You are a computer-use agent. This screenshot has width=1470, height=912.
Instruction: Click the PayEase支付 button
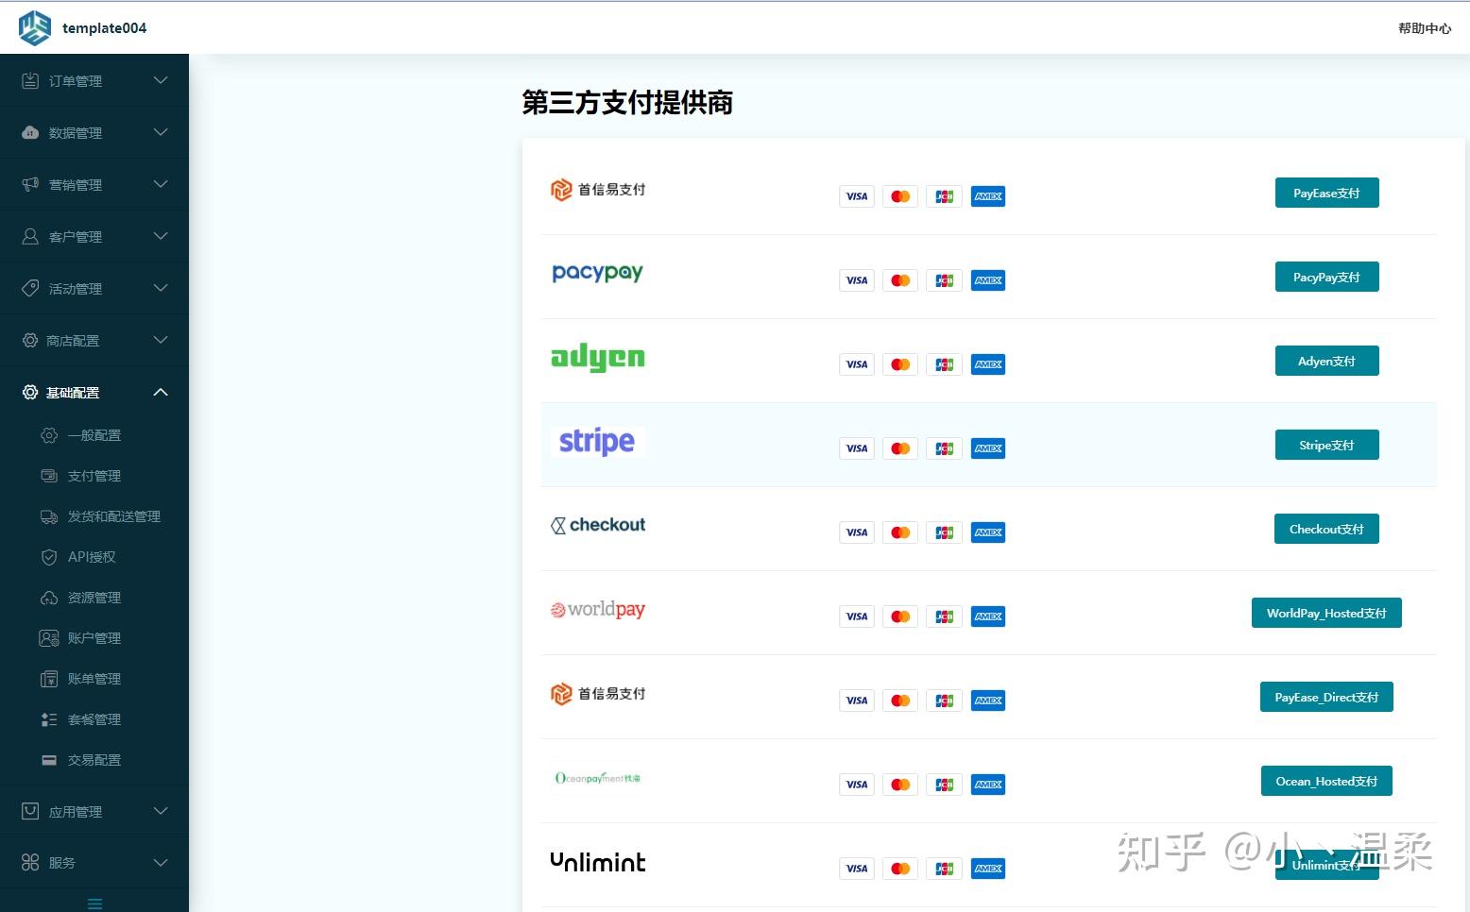1326,193
